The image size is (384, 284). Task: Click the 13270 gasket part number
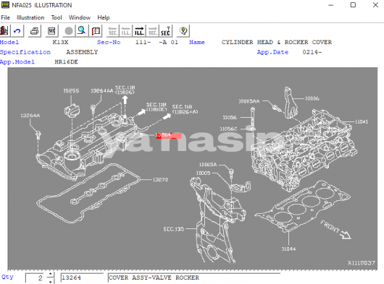click(160, 180)
